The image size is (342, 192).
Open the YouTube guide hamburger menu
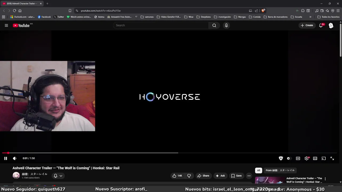pyautogui.click(x=6, y=25)
